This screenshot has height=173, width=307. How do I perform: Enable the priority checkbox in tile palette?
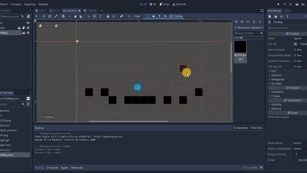[236, 28]
